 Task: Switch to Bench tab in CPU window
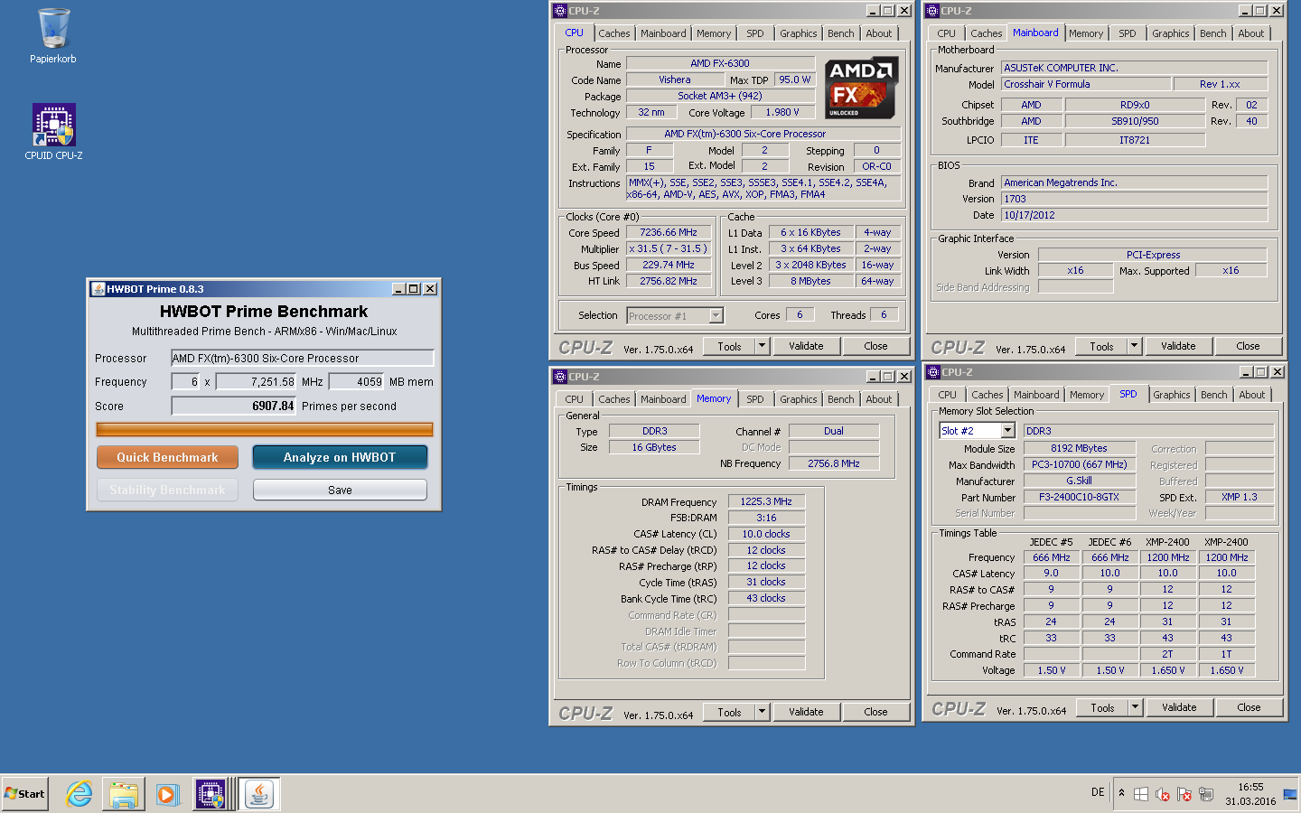pos(841,33)
